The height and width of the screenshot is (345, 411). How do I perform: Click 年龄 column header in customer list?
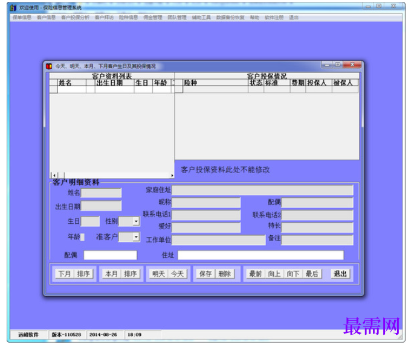pos(162,83)
